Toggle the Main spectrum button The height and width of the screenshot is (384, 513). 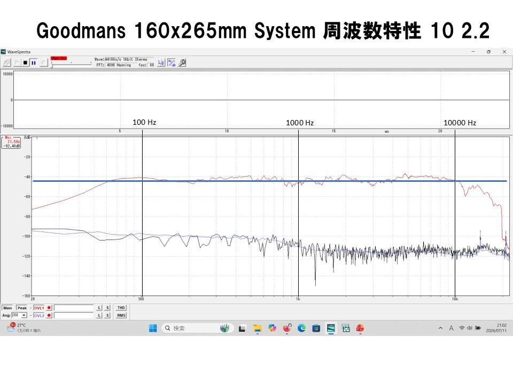click(7, 308)
